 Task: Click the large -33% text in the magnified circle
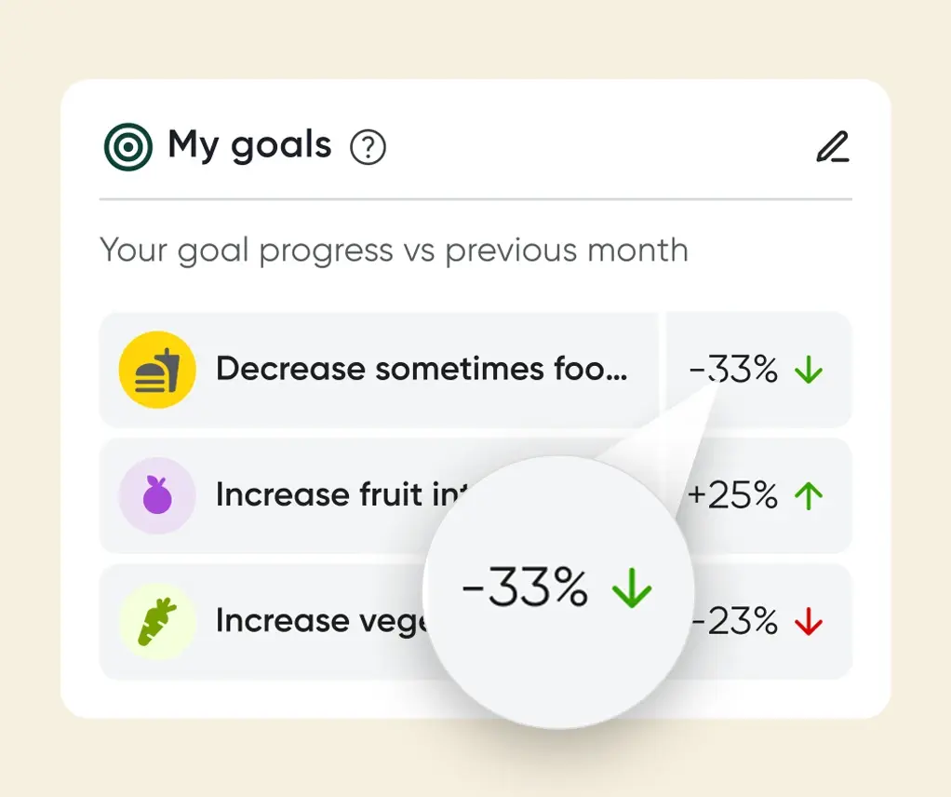526,588
